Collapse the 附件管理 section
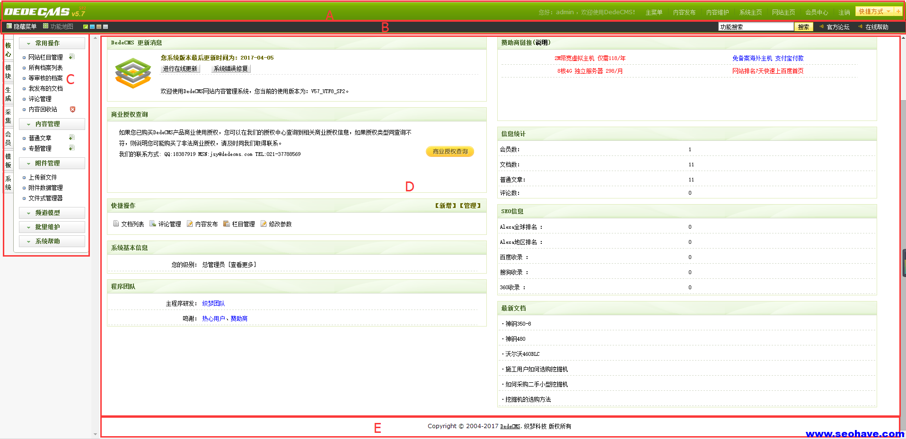Screen dimensions: 906x439 [52, 163]
